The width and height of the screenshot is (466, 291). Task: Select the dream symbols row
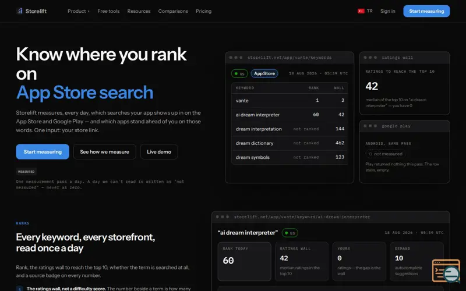tap(290, 157)
